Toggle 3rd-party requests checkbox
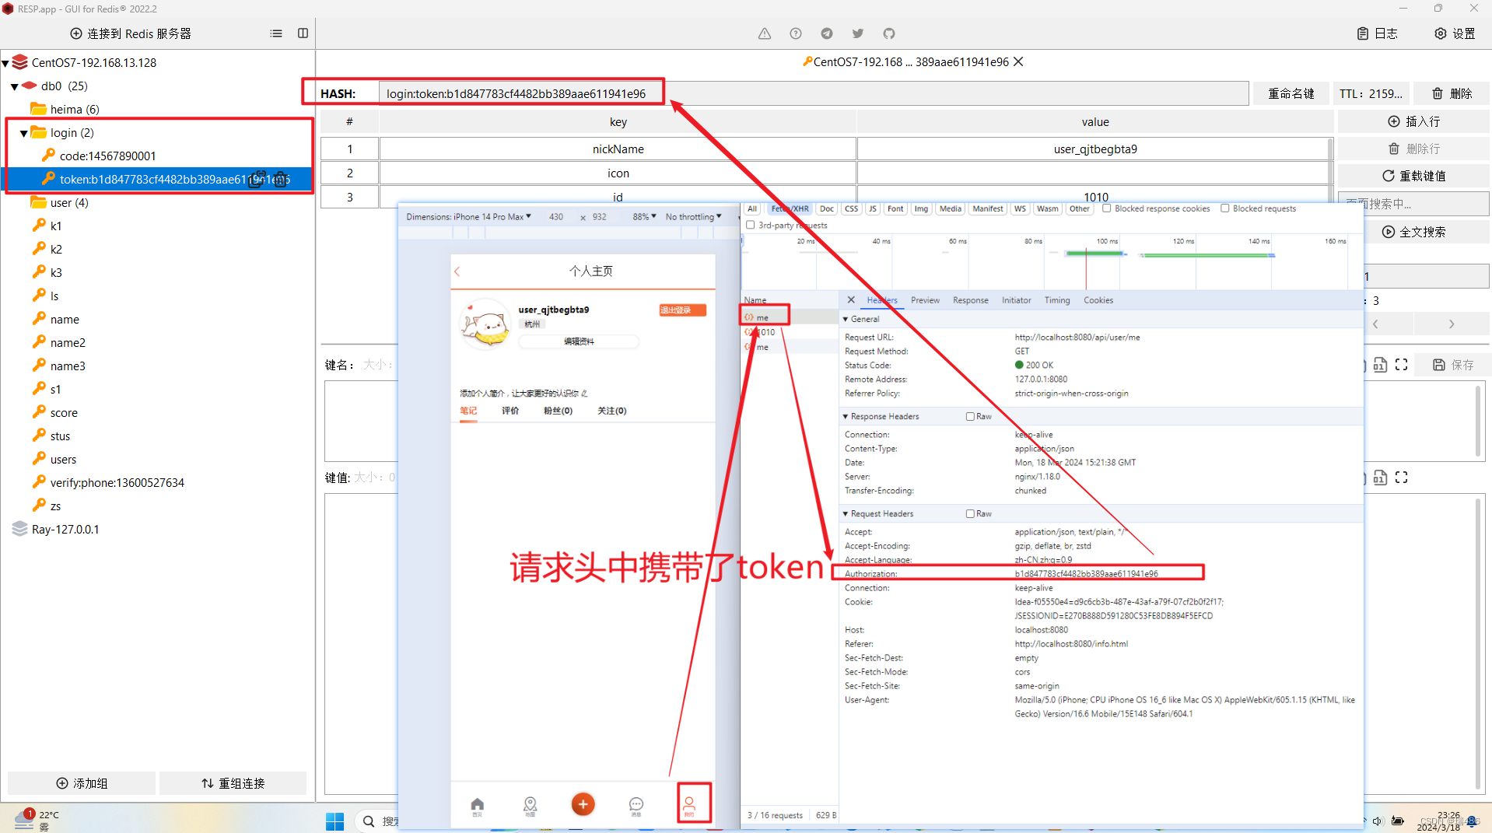Viewport: 1492px width, 833px height. tap(750, 225)
